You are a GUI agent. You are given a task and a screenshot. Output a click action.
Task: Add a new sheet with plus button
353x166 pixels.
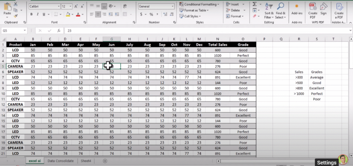pos(105,161)
